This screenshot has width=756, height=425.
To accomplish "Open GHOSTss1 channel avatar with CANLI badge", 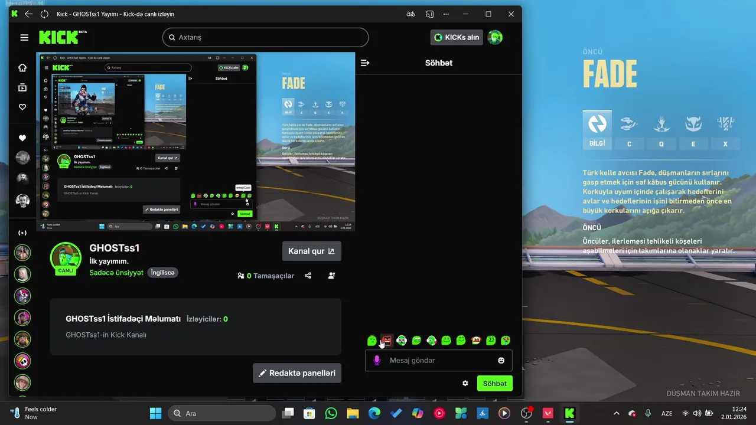I will pos(66,258).
